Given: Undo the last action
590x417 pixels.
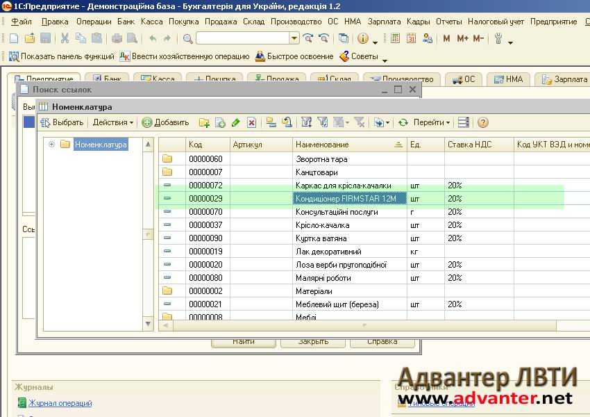Looking at the screenshot, I should pos(153,38).
